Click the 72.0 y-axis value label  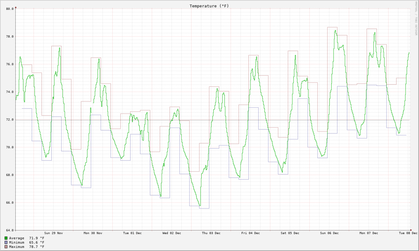(x=9, y=120)
